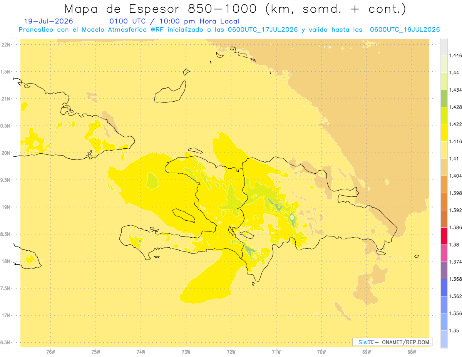This screenshot has height=357, width=462.
Task: Click legend value '1.386'
Action: (456, 228)
